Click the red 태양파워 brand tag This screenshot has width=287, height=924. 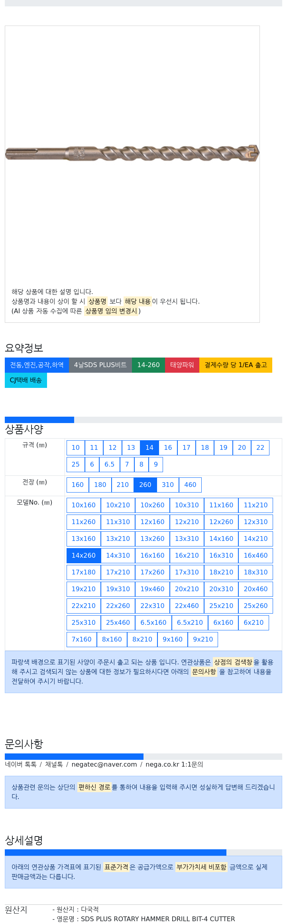pyautogui.click(x=182, y=365)
